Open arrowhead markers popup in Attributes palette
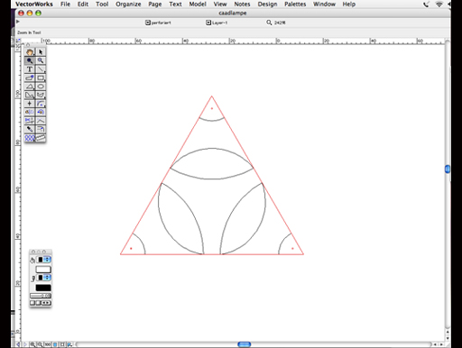Viewport: 462px width, 348px height. click(x=46, y=303)
